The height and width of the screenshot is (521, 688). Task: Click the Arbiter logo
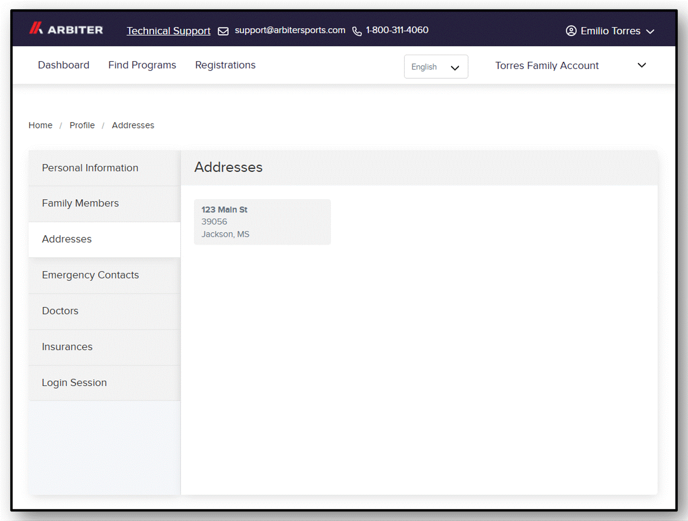[x=66, y=29]
